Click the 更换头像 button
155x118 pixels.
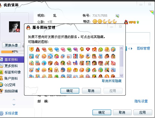click(x=11, y=45)
